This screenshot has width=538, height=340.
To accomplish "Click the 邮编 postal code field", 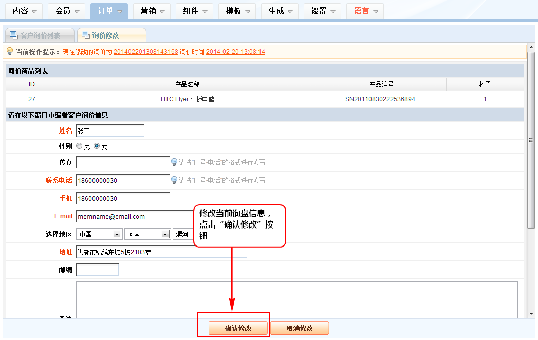I will click(97, 270).
